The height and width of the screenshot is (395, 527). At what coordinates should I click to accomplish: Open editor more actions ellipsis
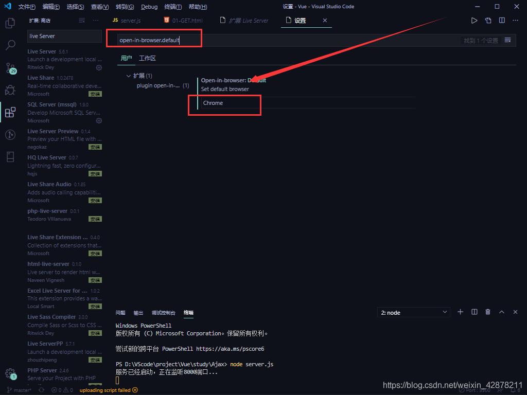(515, 21)
